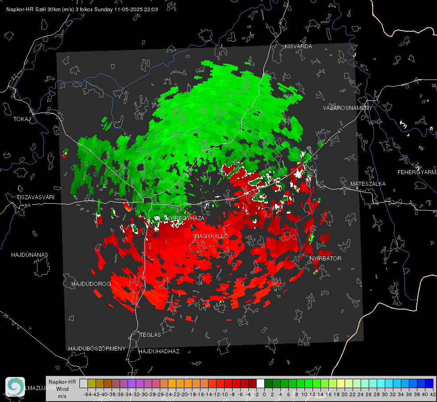This screenshot has width=437, height=402.
Task: Click the dark blue swatch at the scale's right end
Action: coord(429,383)
